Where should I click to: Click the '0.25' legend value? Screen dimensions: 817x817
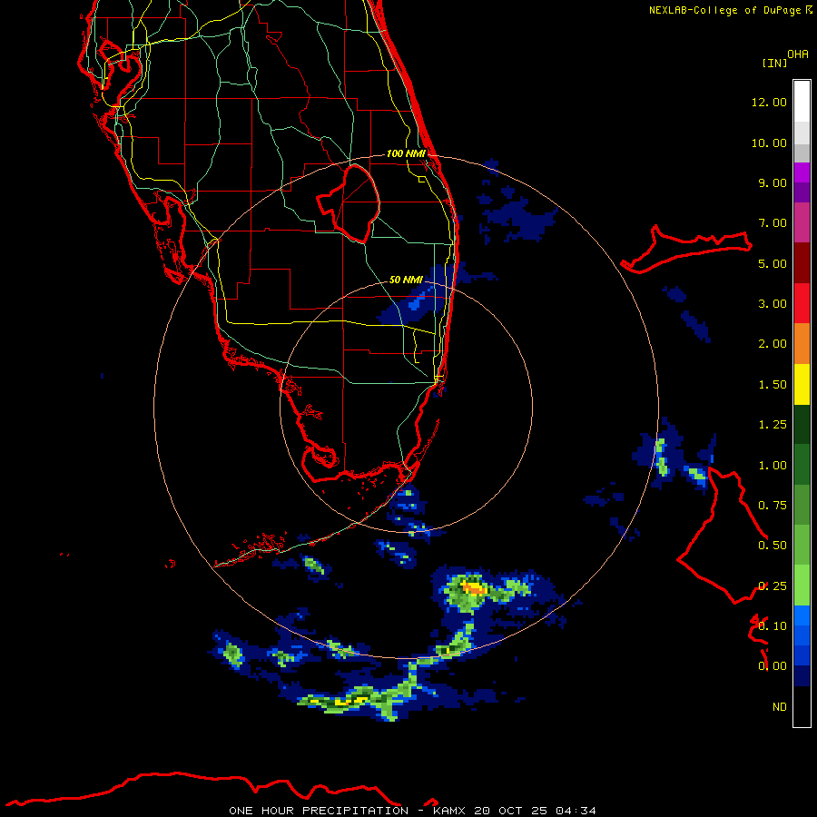coord(773,586)
